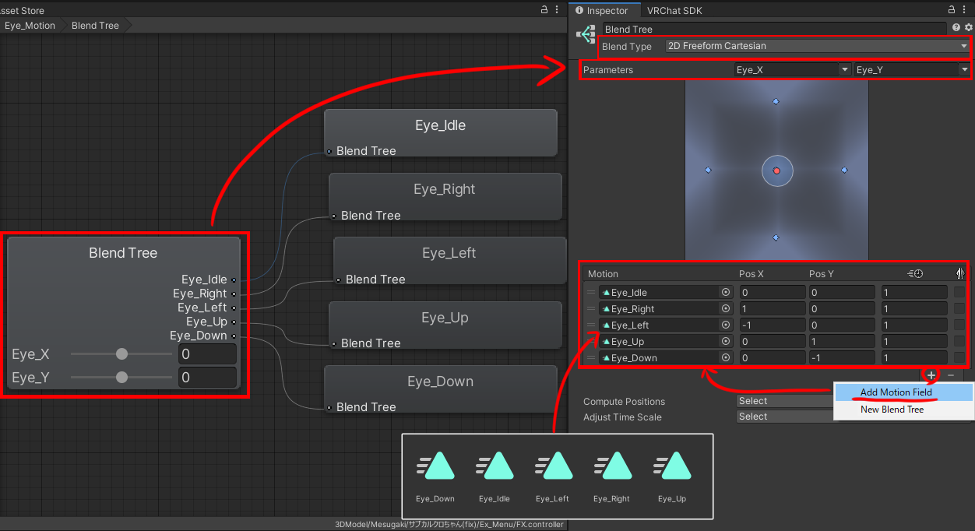Open Blend Tree settings gear in Inspector
Image resolution: width=975 pixels, height=531 pixels.
point(968,28)
